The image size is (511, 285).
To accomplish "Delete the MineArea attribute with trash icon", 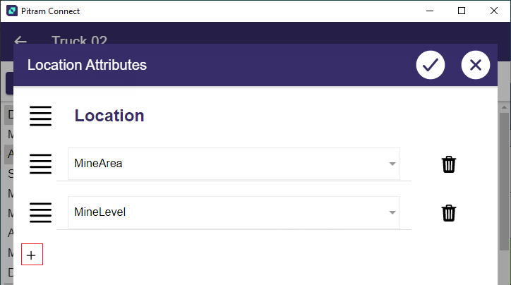I will (449, 164).
